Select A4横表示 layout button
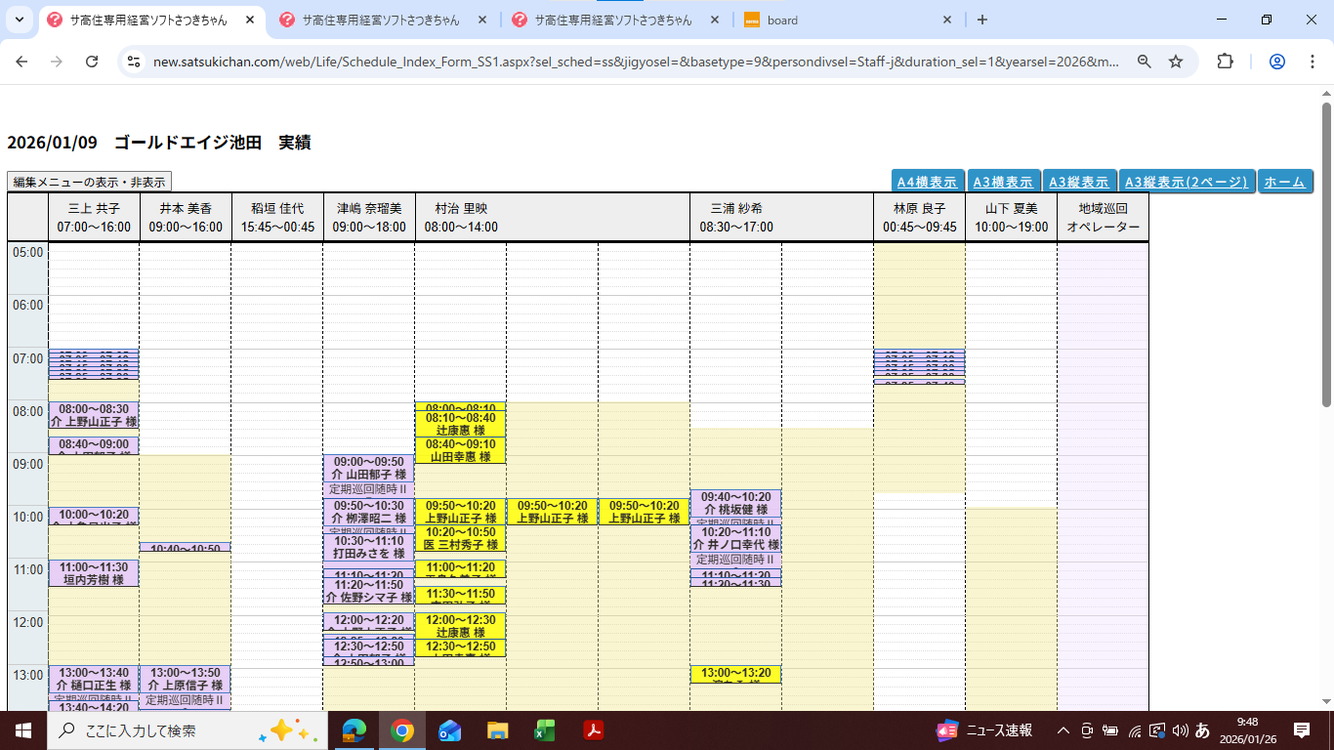The height and width of the screenshot is (750, 1334). click(927, 182)
